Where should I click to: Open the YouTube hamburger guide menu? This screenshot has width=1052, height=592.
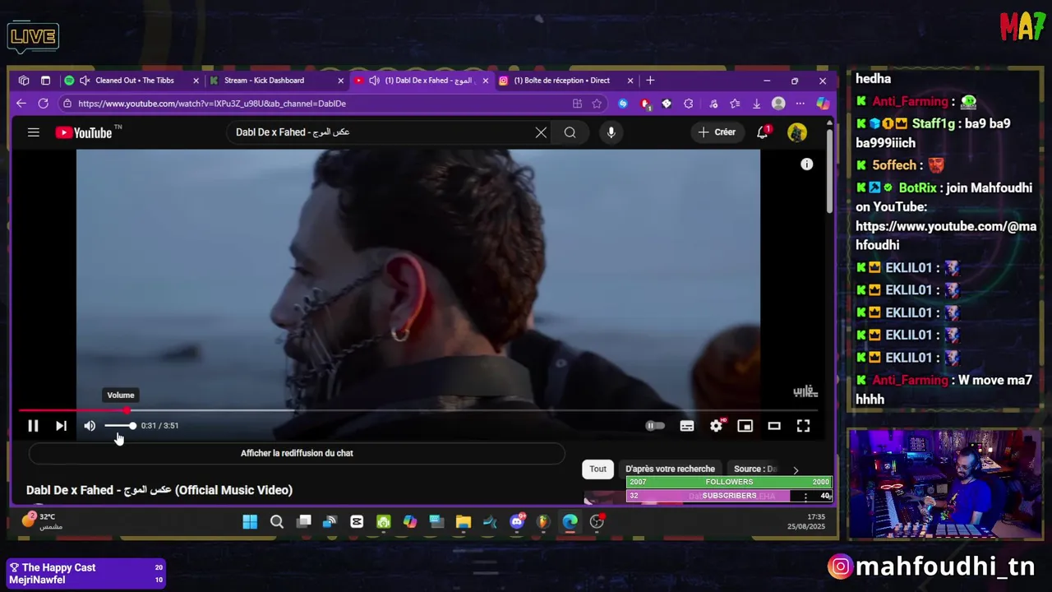[x=34, y=132]
